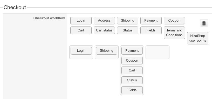
Task: Select Cart in the third workflow step
Action: point(132,70)
